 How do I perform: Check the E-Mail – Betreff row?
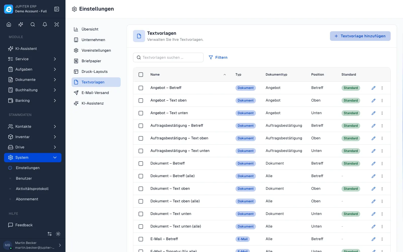tap(141, 239)
